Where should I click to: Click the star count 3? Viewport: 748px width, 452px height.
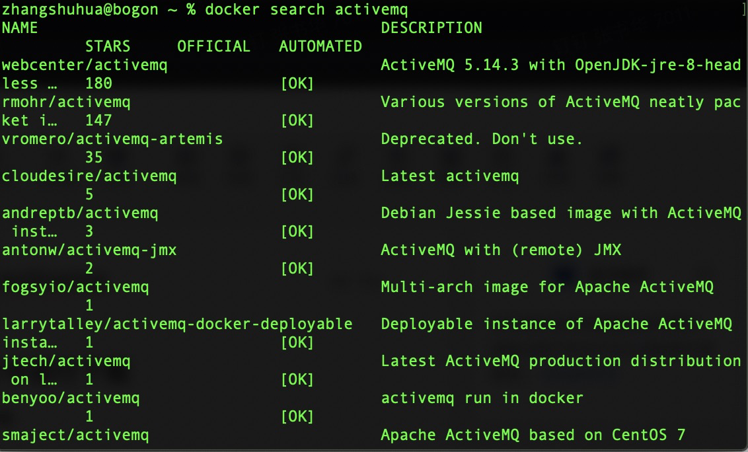89,231
